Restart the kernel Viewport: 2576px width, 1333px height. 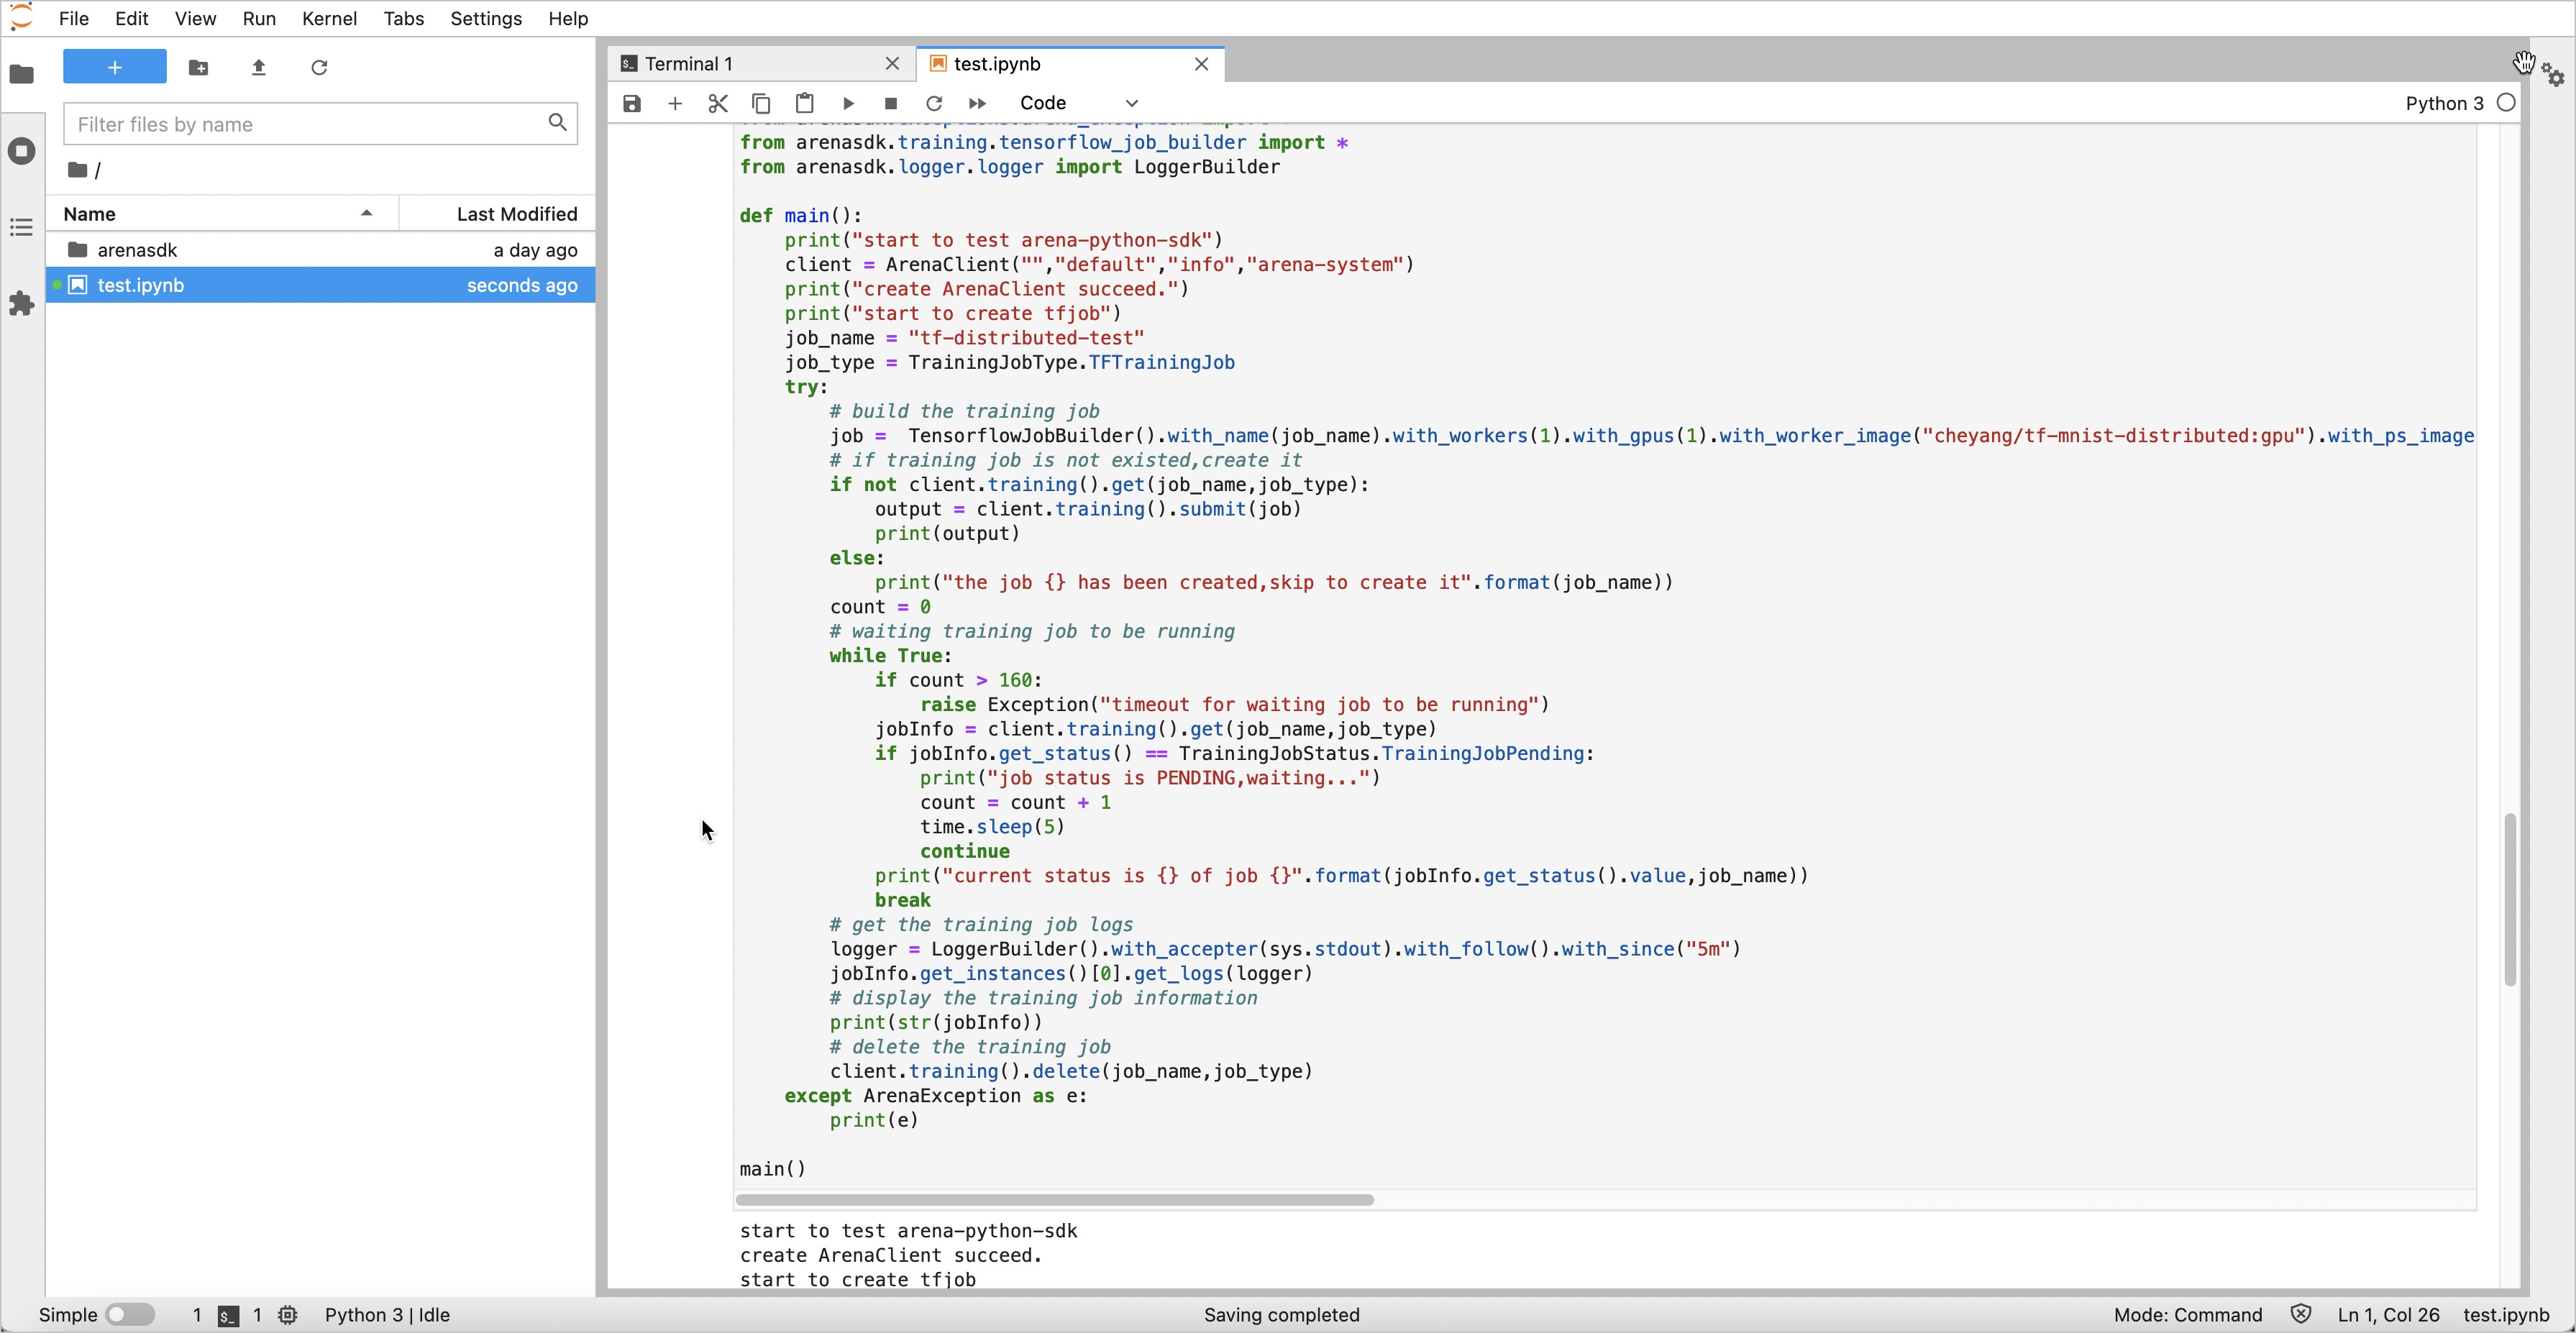click(934, 103)
